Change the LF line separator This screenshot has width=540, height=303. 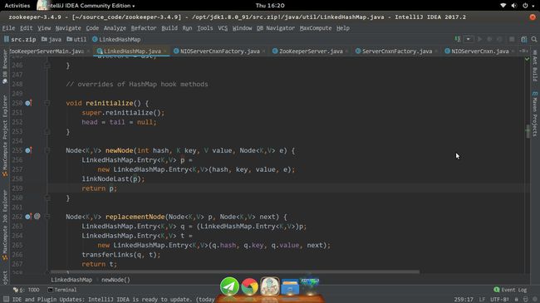482,300
